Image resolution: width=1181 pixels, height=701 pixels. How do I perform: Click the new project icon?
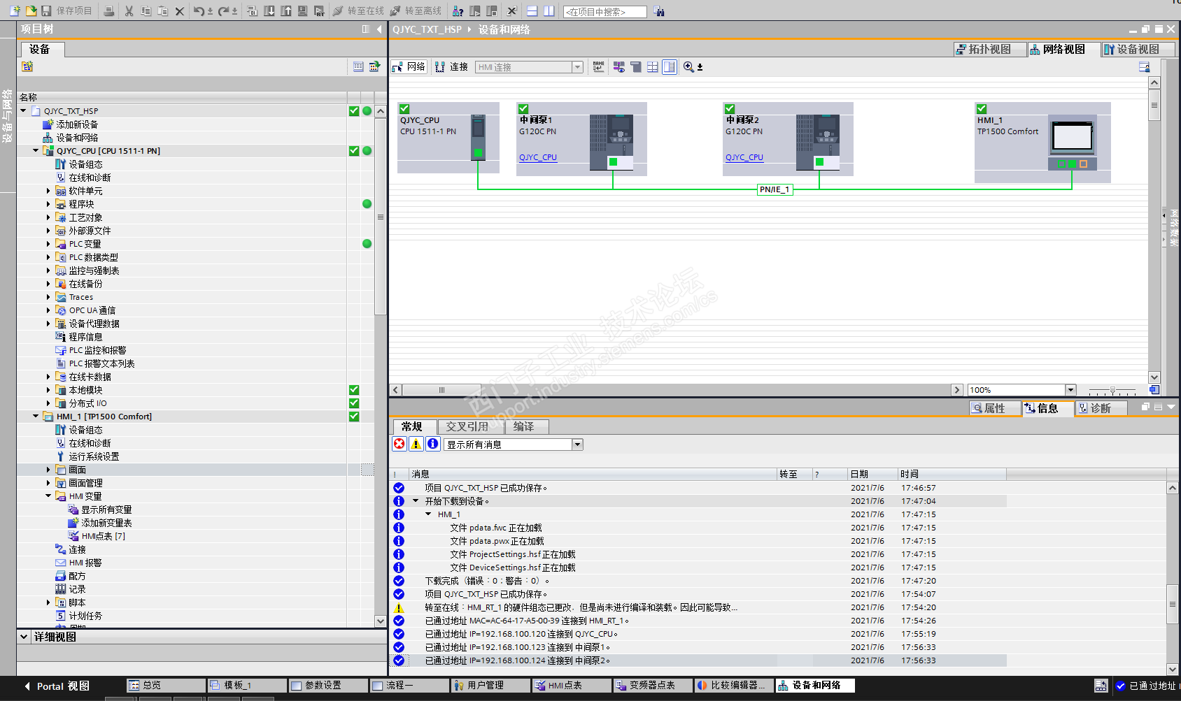click(15, 10)
